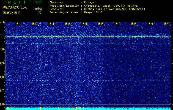This screenshot has width=173, height=110.
Task: Click the 1512 time marker
Action: point(35,24)
